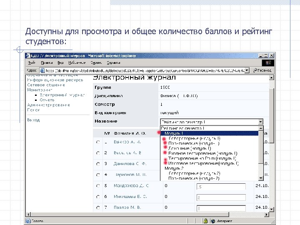Open the Название combo box dropdown arrow
Image resolution: width=300 pixels, height=225 pixels.
point(260,122)
